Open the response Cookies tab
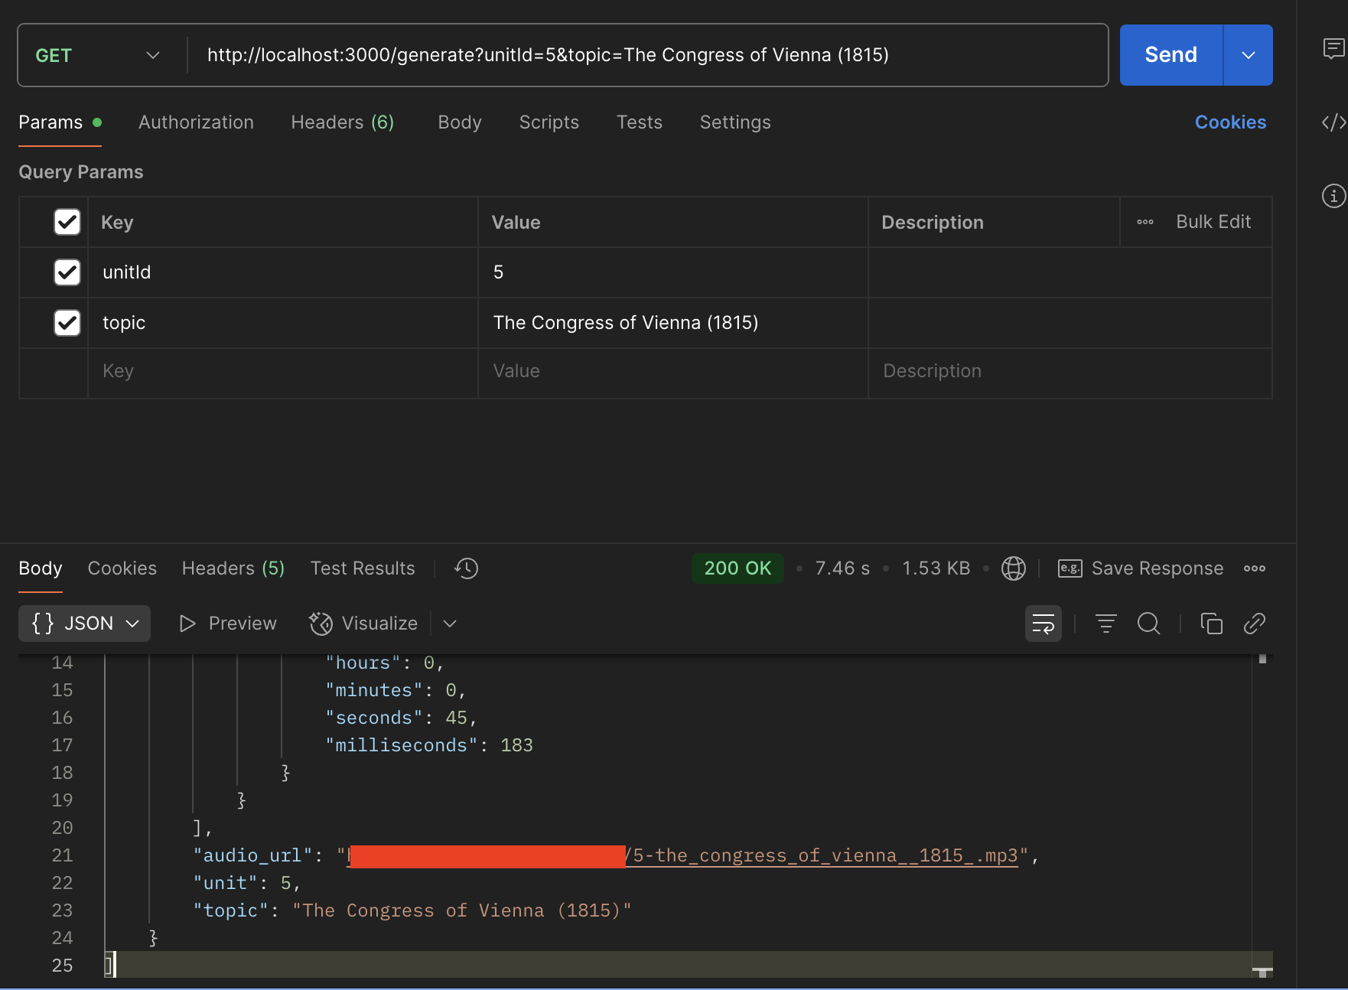 [122, 568]
